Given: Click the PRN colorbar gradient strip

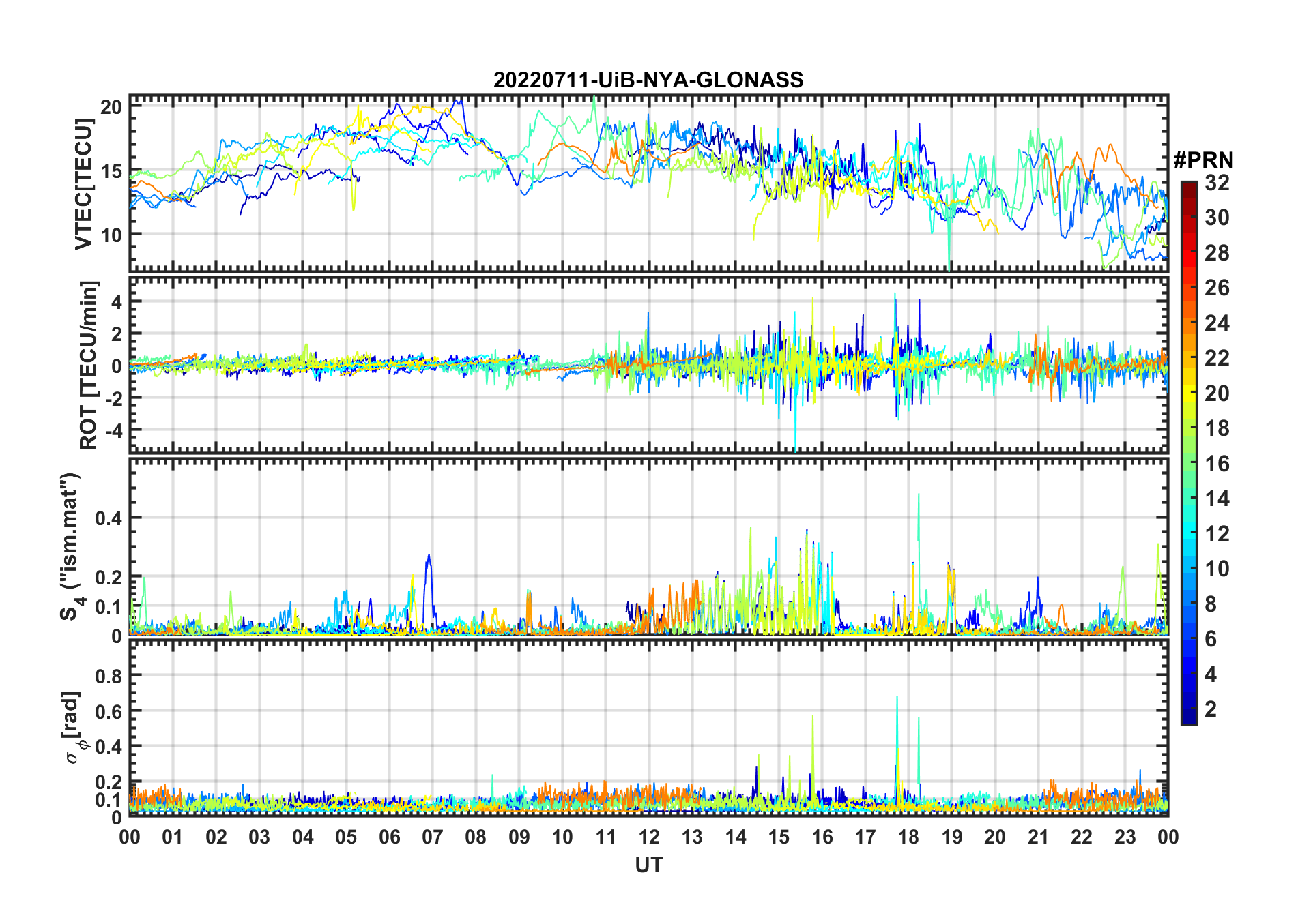Looking at the screenshot, I should tap(1189, 453).
